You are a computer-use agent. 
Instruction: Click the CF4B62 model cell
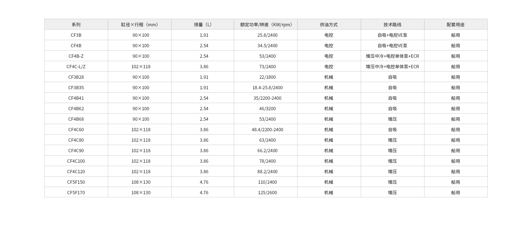tap(76, 109)
